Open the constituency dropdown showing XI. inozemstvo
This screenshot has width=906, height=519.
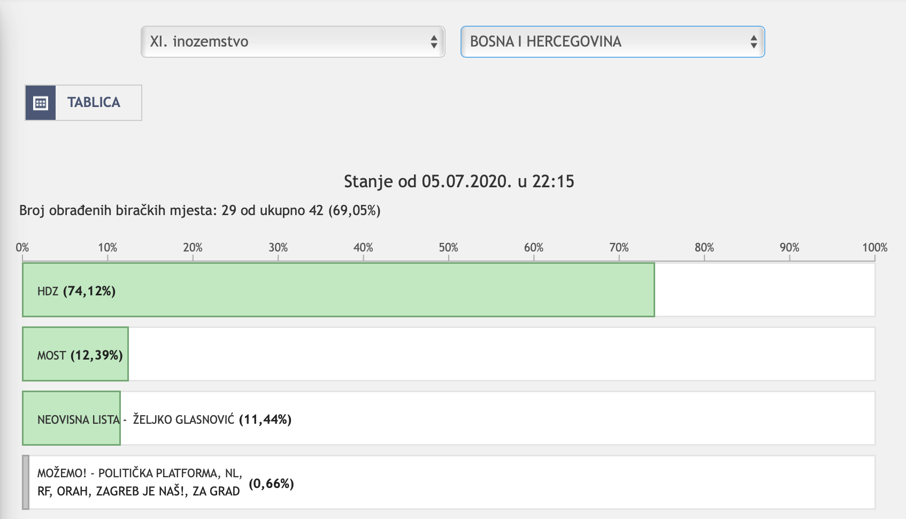pos(293,42)
